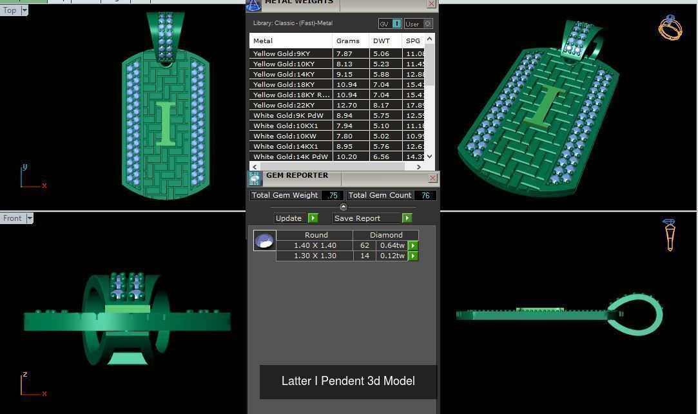
Task: Click the gem count 62 cell
Action: 365,245
